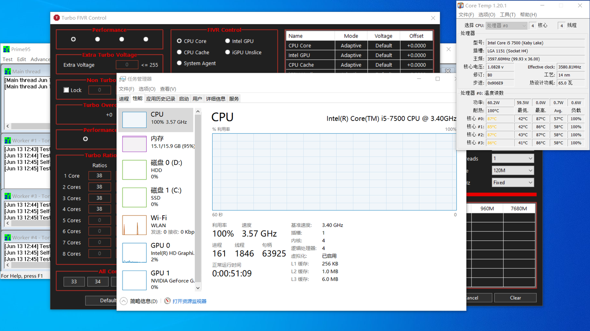Click the Prime95 application icon
This screenshot has height=331, width=590.
pos(6,49)
